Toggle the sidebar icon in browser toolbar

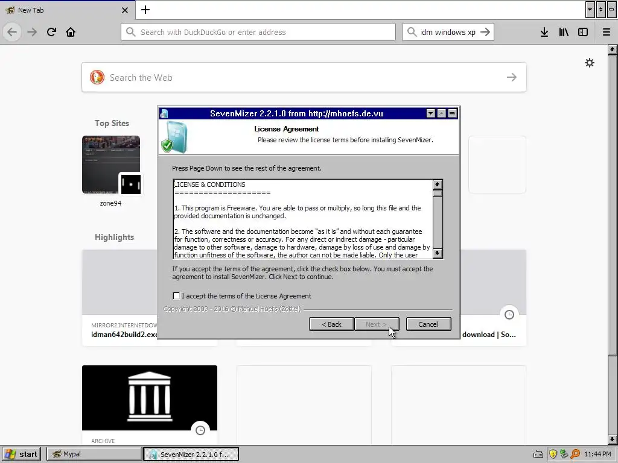(583, 32)
